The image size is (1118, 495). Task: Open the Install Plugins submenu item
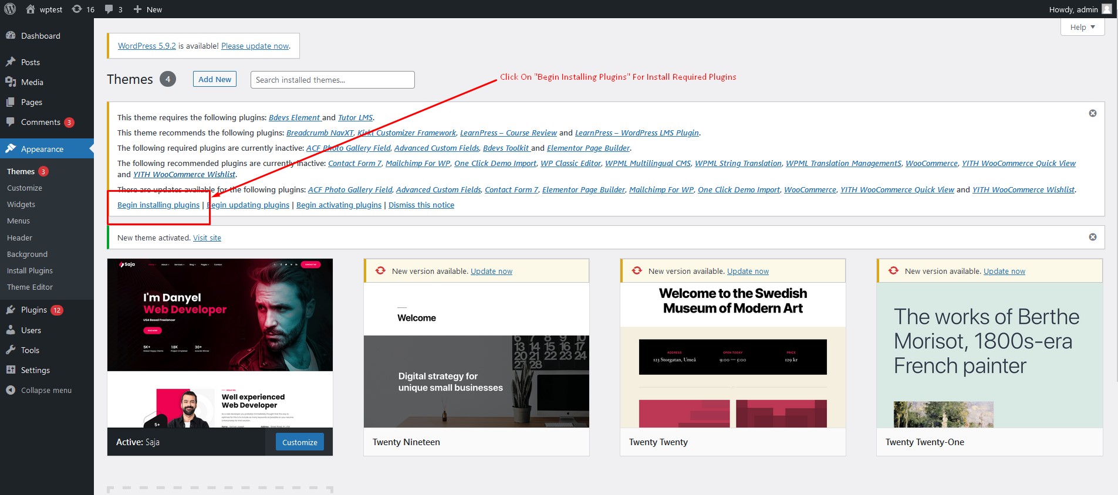pos(29,270)
